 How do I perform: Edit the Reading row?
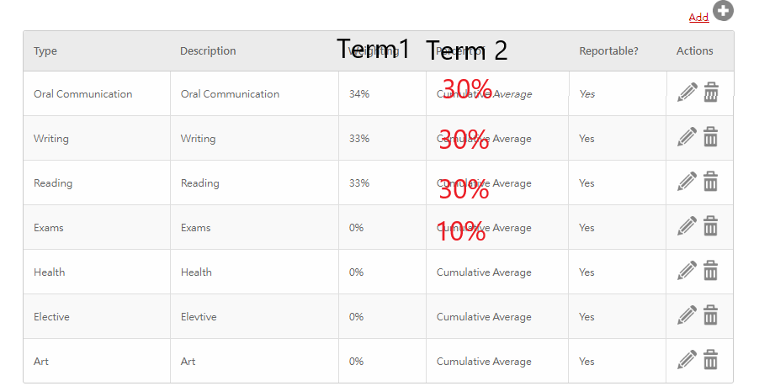(x=687, y=181)
